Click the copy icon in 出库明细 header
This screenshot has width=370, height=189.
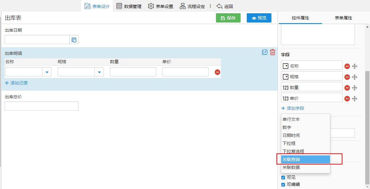[265, 52]
